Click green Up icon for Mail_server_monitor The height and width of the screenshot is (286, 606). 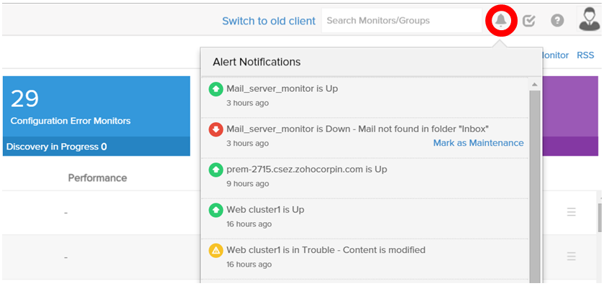coord(216,89)
